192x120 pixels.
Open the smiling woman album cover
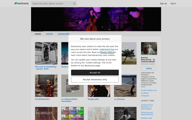(99, 114)
